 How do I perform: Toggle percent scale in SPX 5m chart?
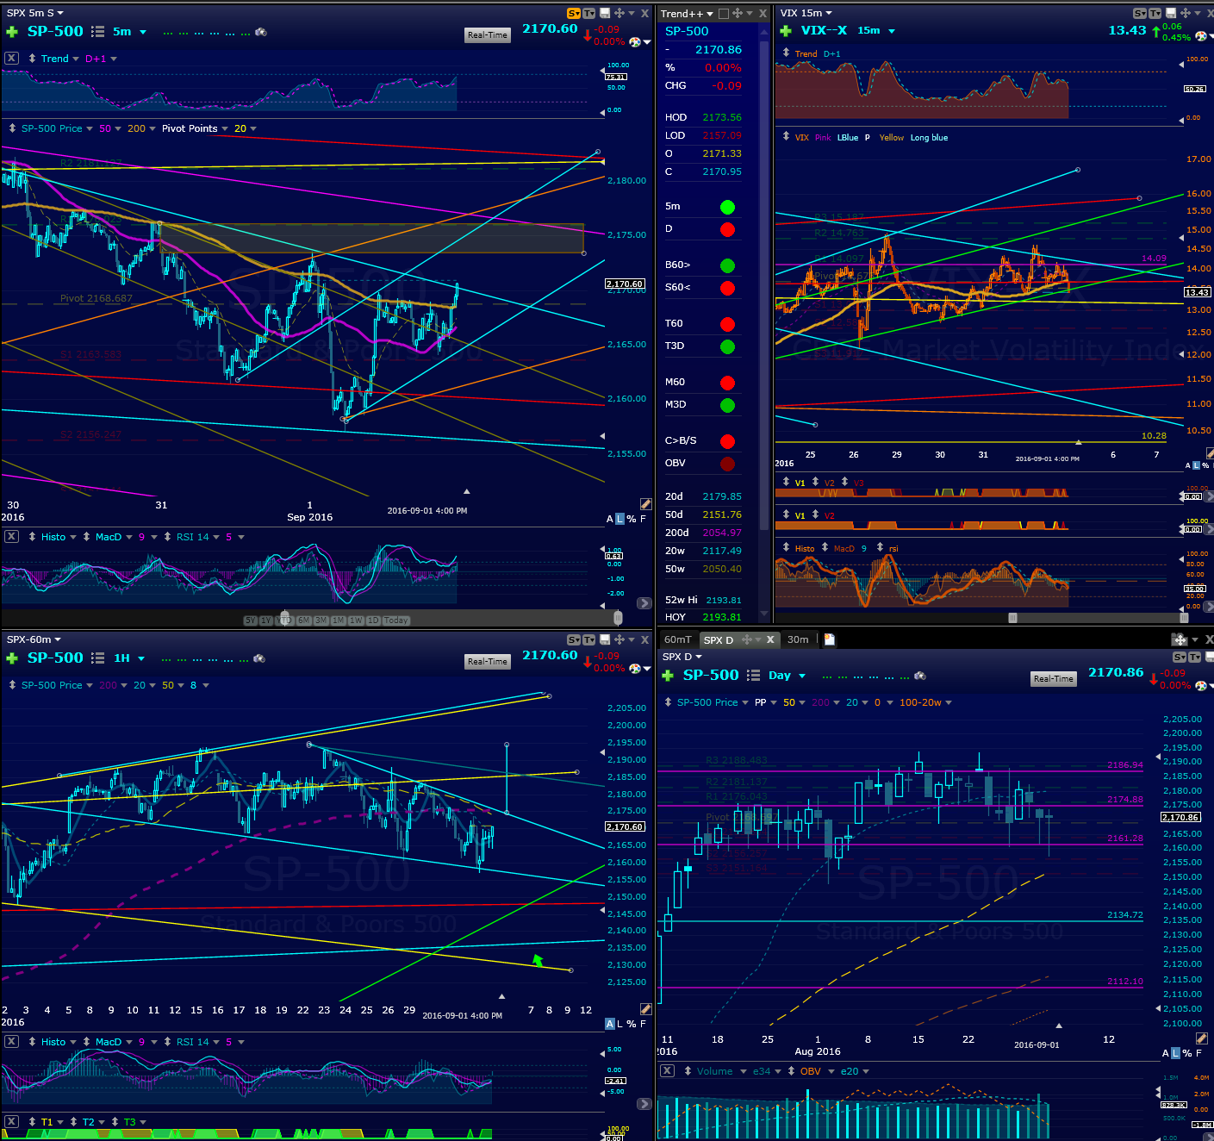(x=632, y=519)
